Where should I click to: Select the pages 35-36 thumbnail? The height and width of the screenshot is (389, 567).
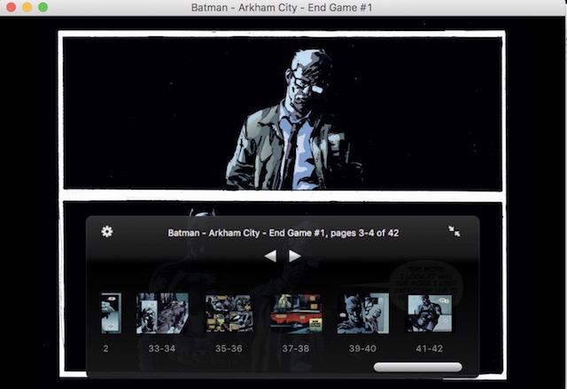(x=229, y=313)
